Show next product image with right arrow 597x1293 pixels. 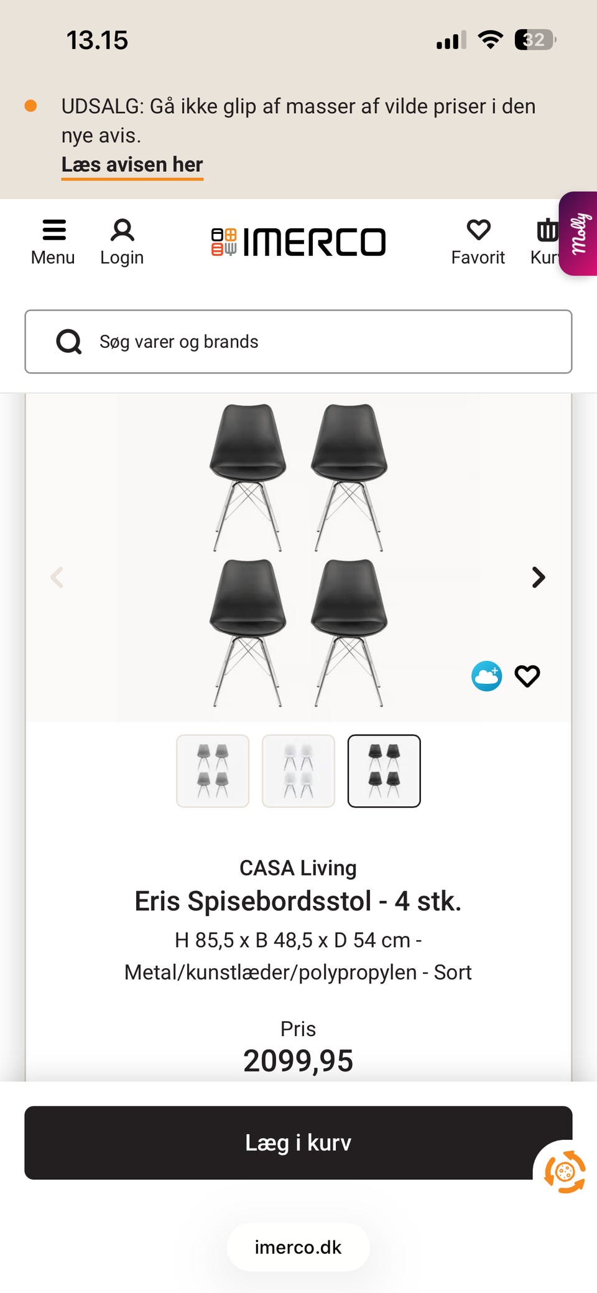539,577
